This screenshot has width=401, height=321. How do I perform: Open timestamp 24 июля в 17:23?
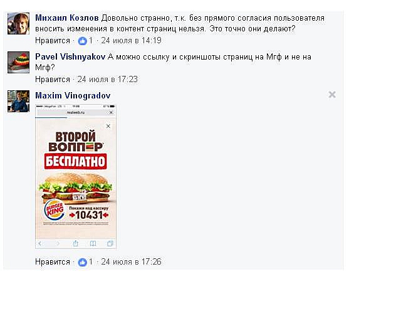pyautogui.click(x=107, y=80)
